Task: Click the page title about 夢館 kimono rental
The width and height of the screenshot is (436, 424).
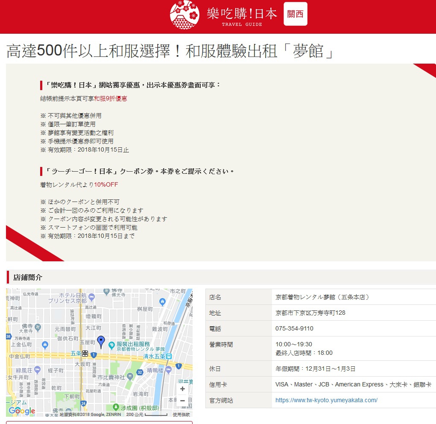Action: [x=170, y=51]
